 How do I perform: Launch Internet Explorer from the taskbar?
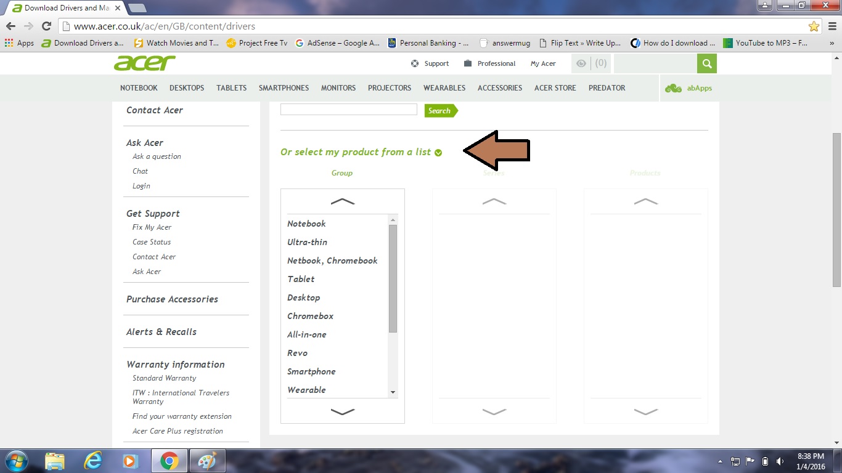[x=93, y=461]
